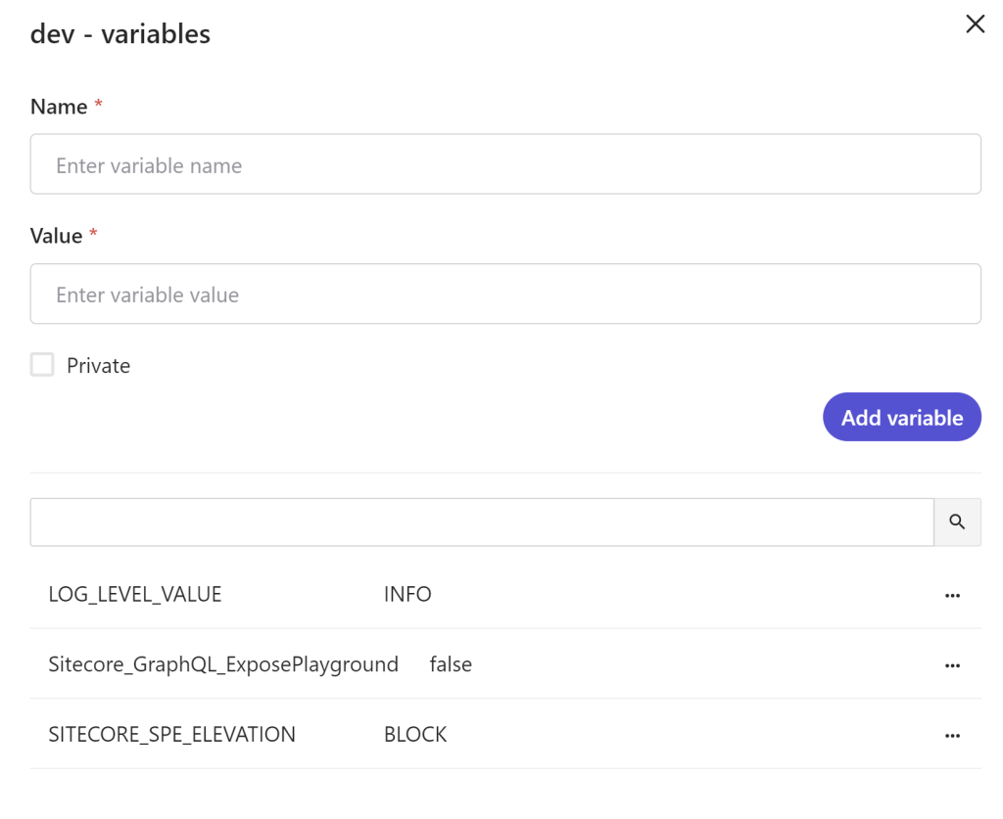Click the Value field label
The image size is (1003, 819).
[x=57, y=236]
